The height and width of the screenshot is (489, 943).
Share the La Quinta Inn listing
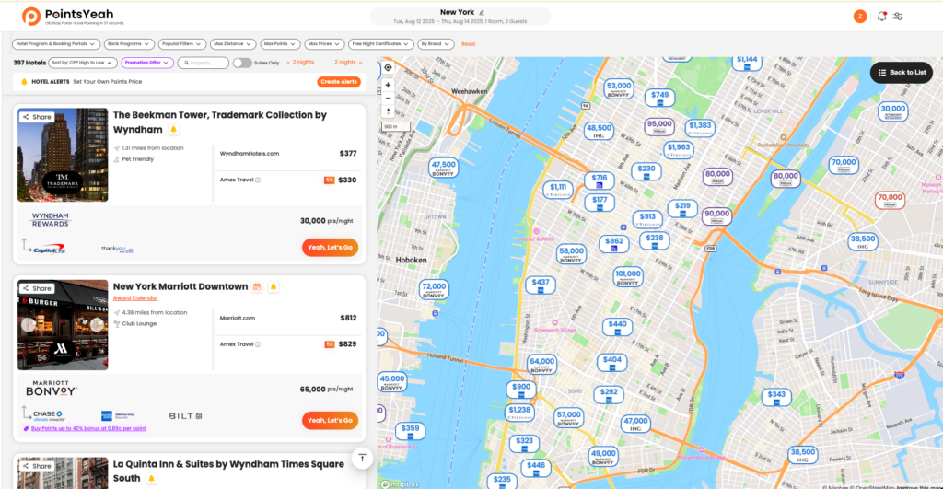pos(37,466)
